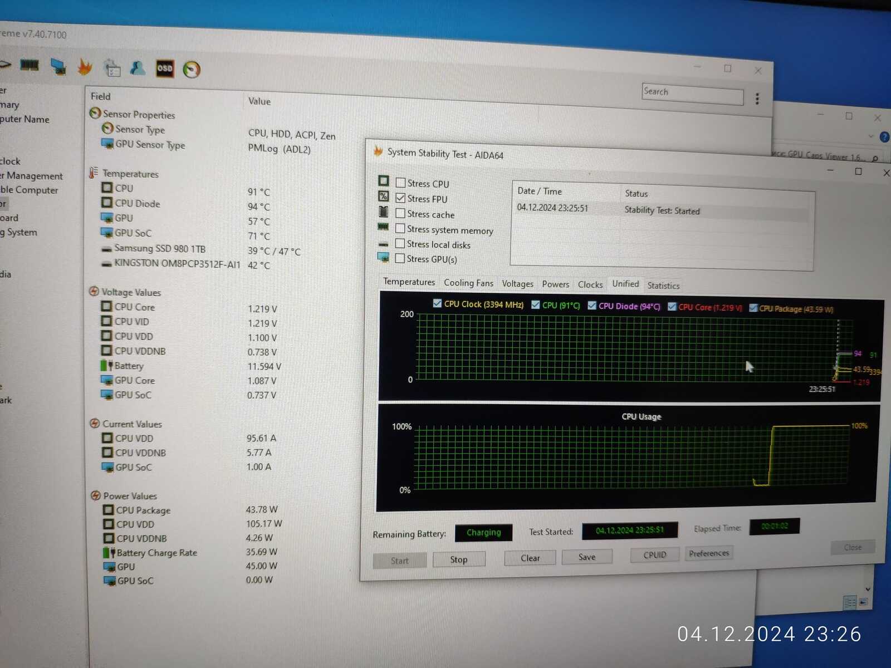Screen dimensions: 891x668
Task: Open the monitor diagnostics toolbar icon
Action: 58,66
